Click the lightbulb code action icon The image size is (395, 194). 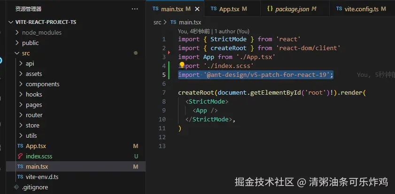pos(182,66)
